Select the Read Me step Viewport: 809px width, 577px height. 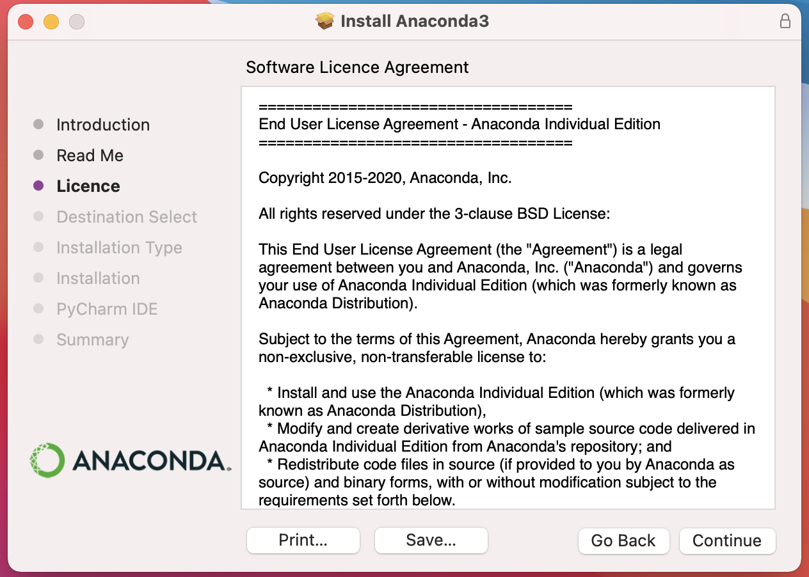point(90,155)
